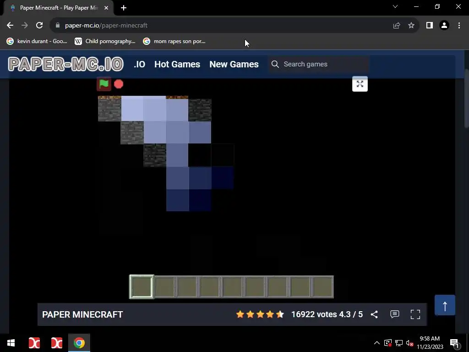Click the PAPER MINECRAFT game title
This screenshot has width=469, height=352.
[82, 314]
